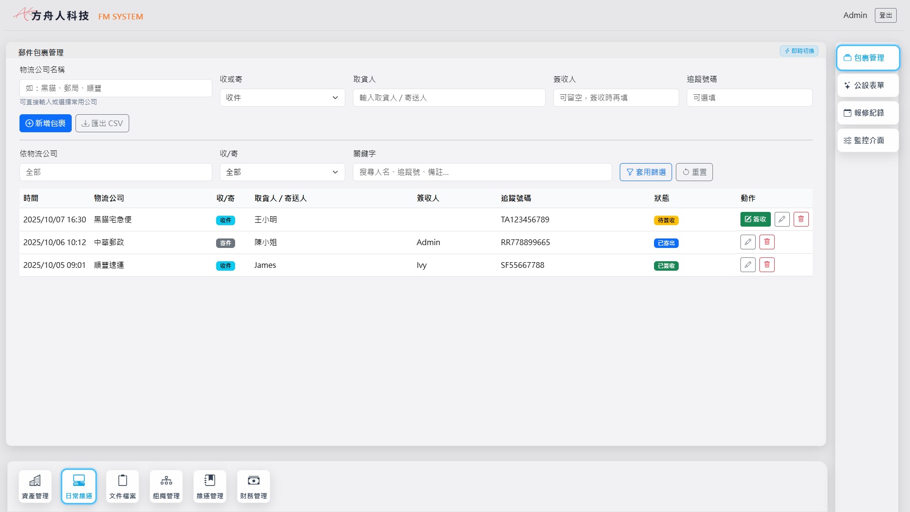Image resolution: width=910 pixels, height=512 pixels.
Task: Click the 關鍵字 search input field
Action: click(x=482, y=172)
